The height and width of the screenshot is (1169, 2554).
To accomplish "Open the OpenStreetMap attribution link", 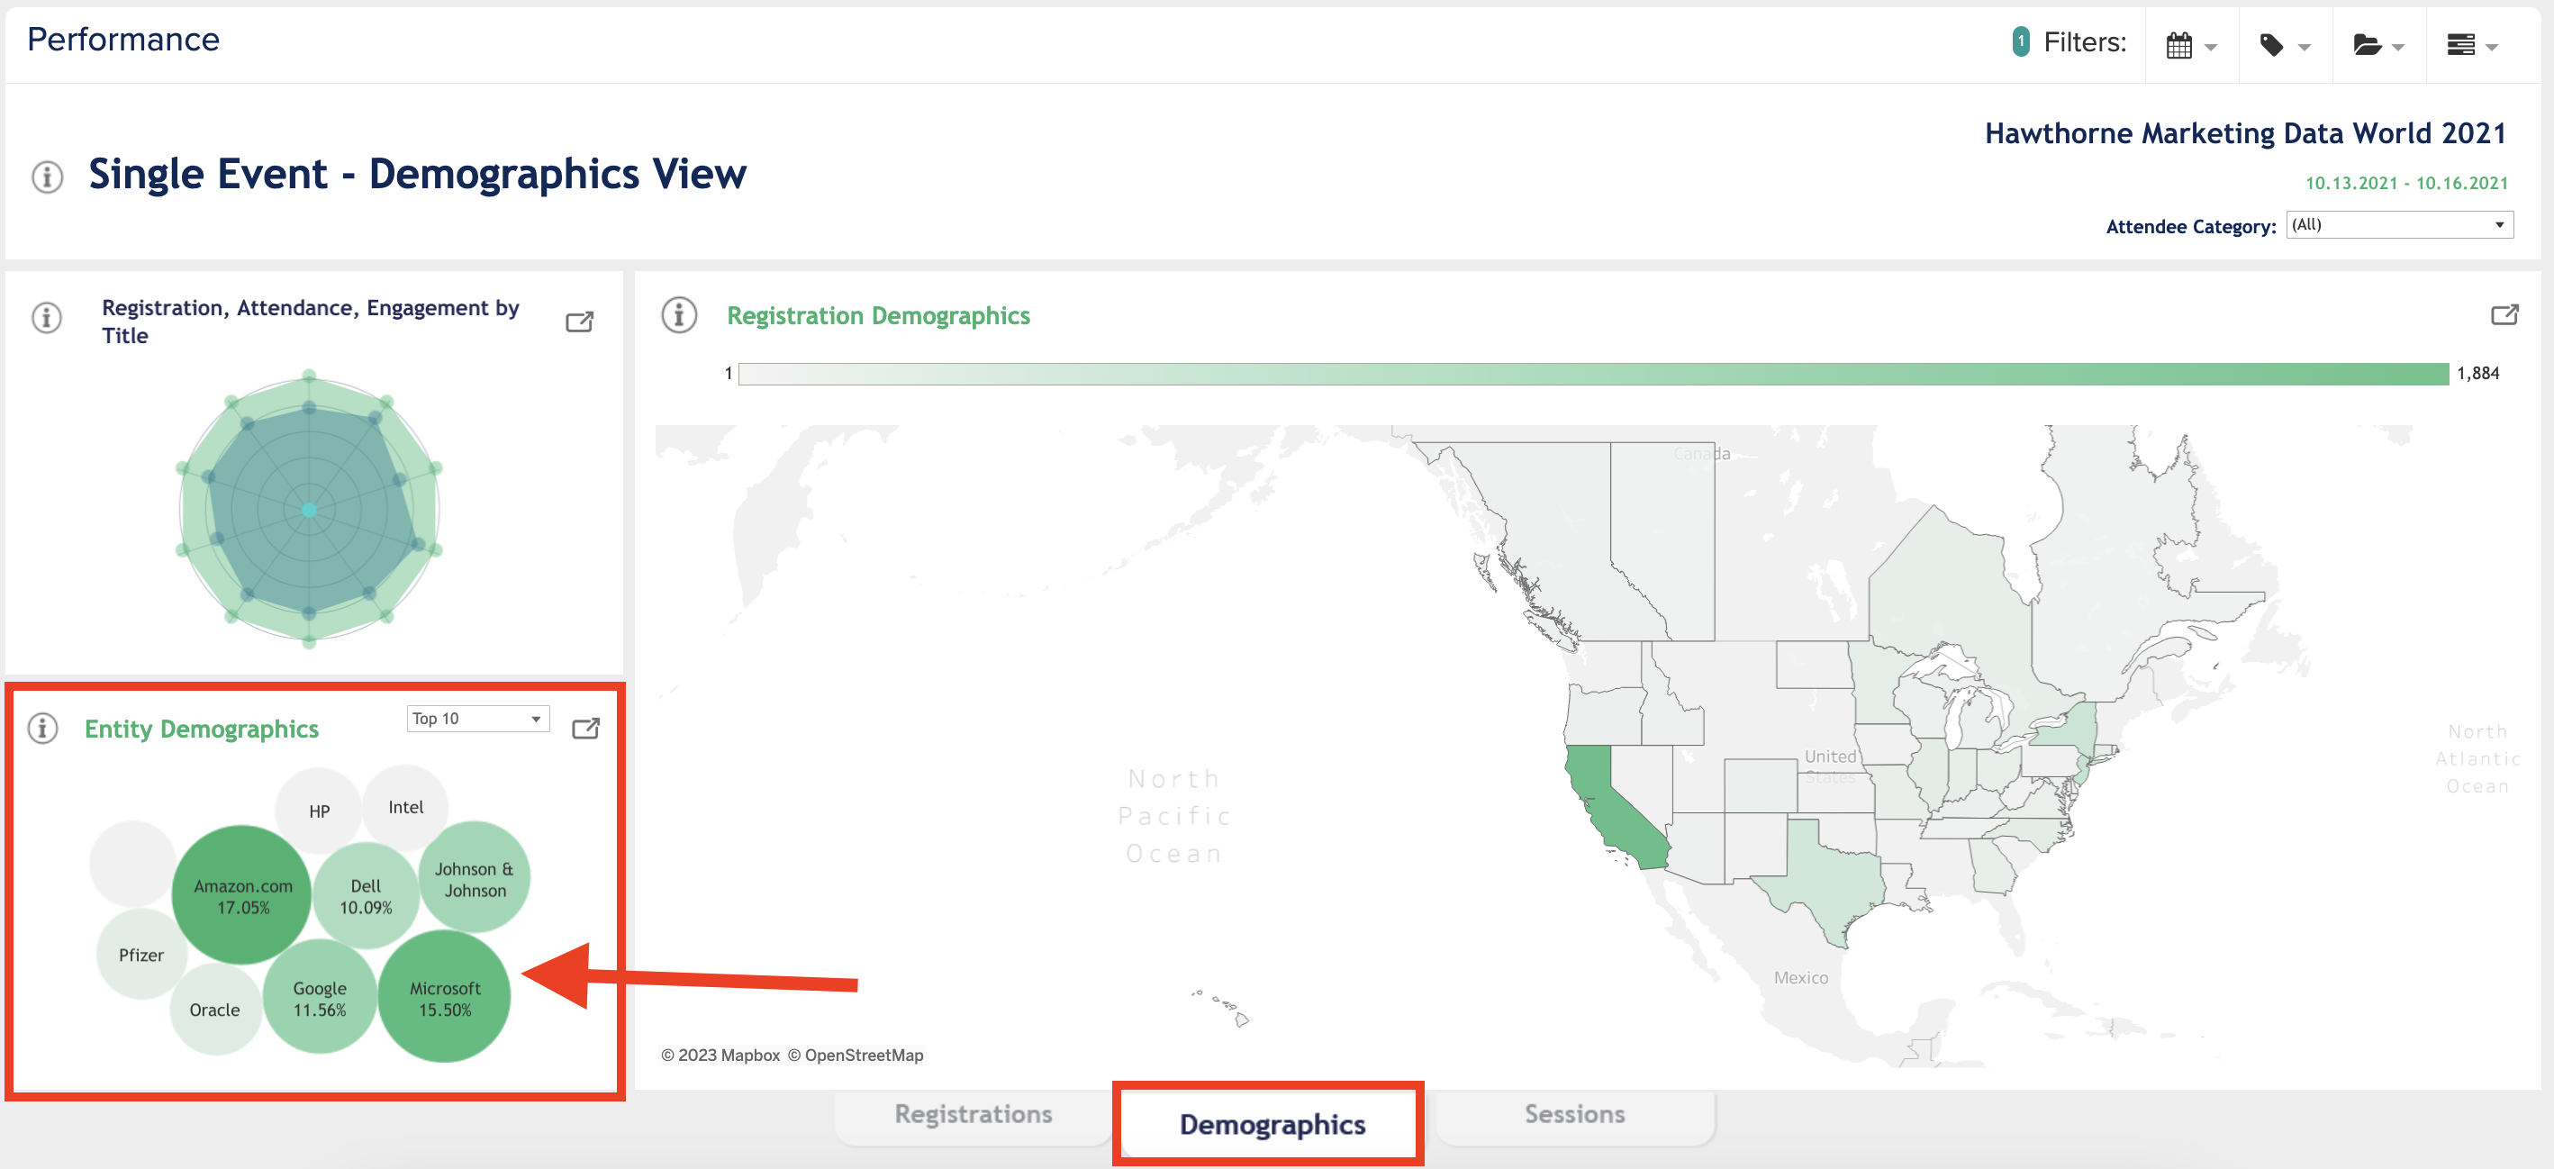I will 856,1055.
